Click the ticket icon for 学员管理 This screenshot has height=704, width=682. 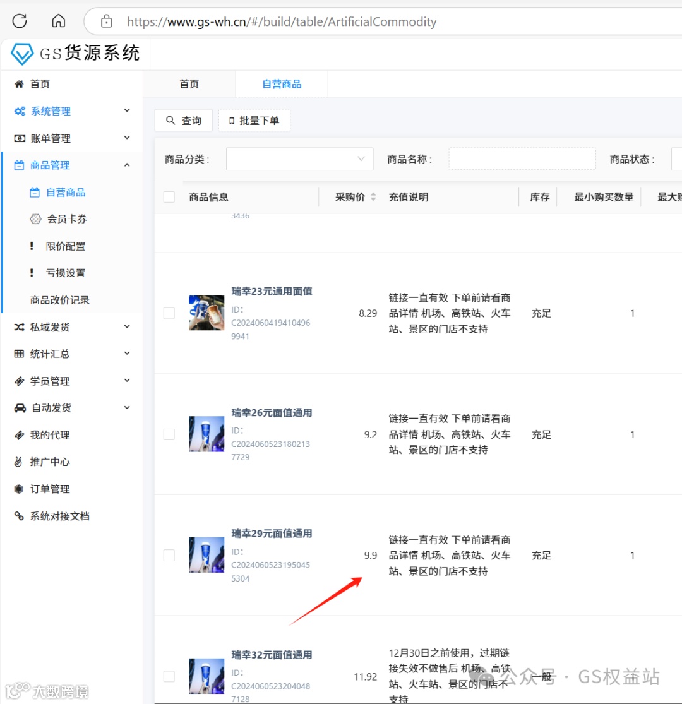[x=19, y=381]
